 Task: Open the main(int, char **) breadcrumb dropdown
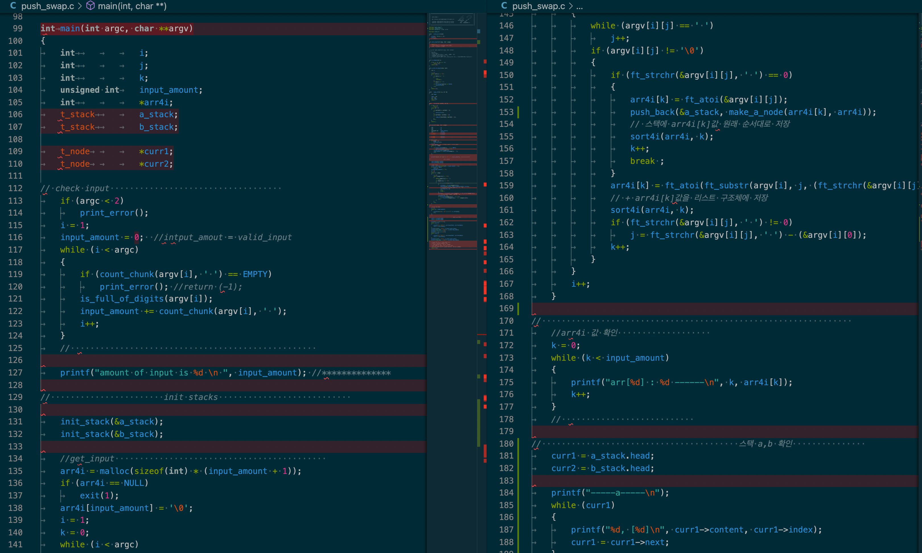[132, 6]
